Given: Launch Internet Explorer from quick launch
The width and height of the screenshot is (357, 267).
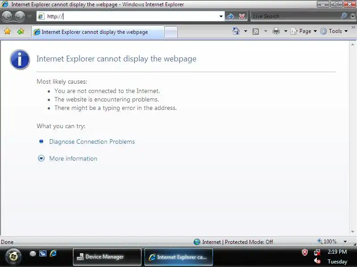Looking at the screenshot, I should (53, 253).
